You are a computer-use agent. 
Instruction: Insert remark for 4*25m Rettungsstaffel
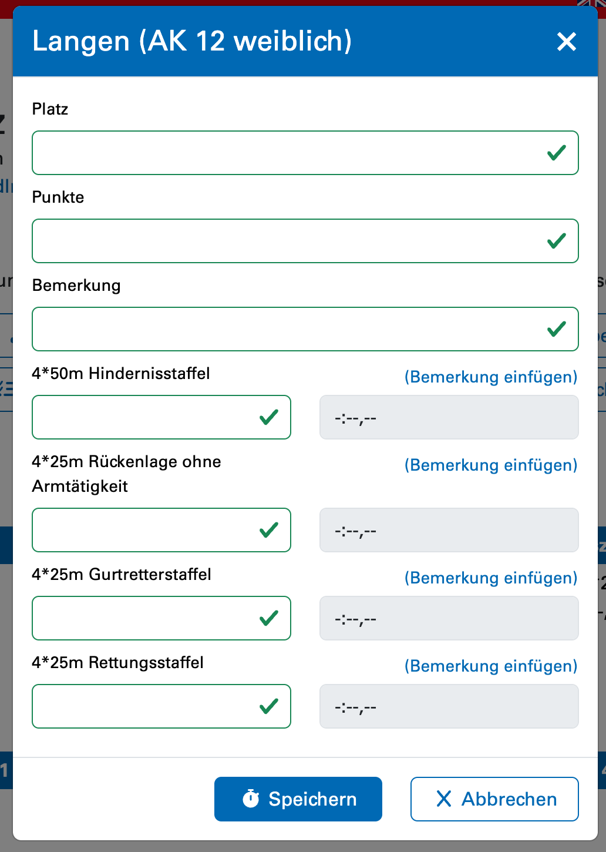[x=491, y=666]
